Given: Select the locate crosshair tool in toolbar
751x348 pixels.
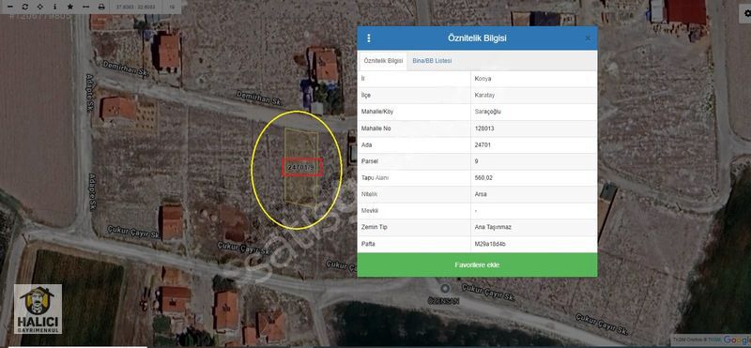Looking at the screenshot, I should [39, 7].
